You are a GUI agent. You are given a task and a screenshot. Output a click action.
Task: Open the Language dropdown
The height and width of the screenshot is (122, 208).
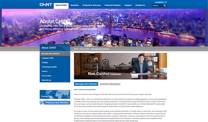pyautogui.click(x=159, y=2)
